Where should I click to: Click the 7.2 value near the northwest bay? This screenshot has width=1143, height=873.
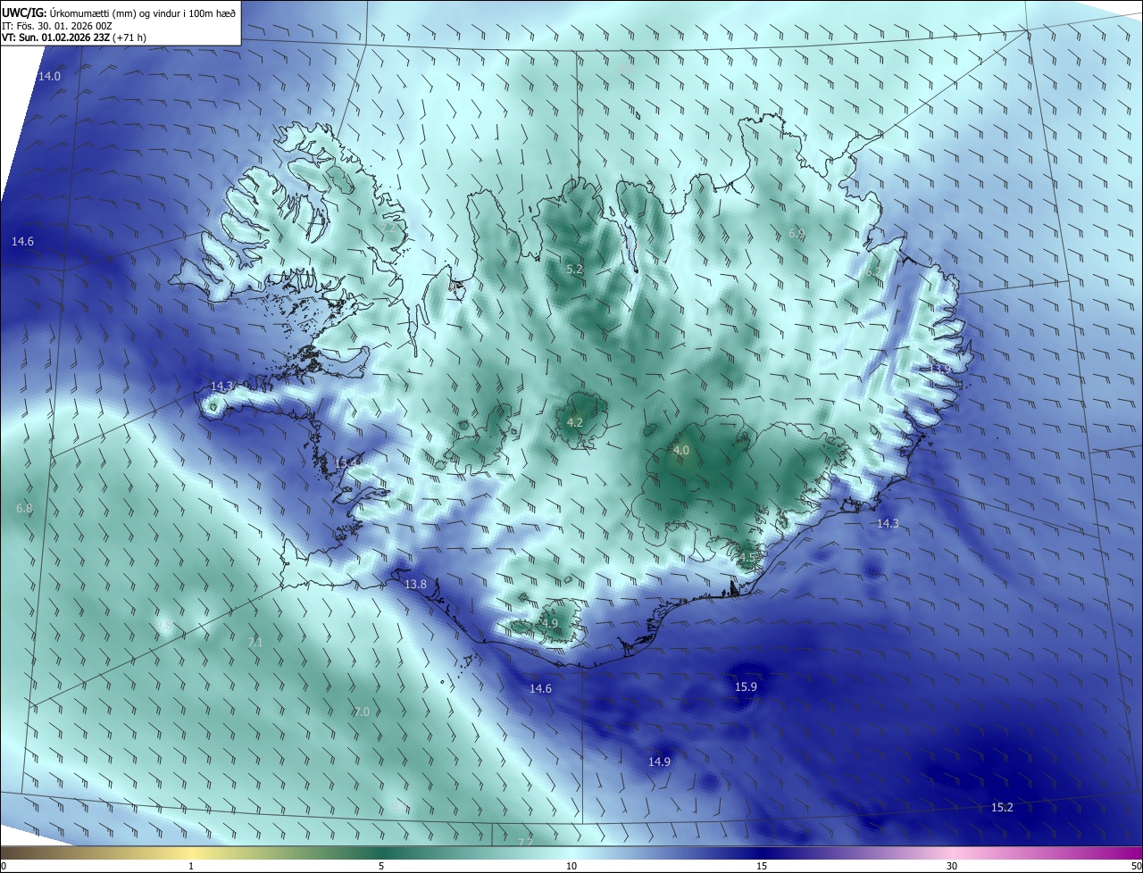tap(388, 228)
